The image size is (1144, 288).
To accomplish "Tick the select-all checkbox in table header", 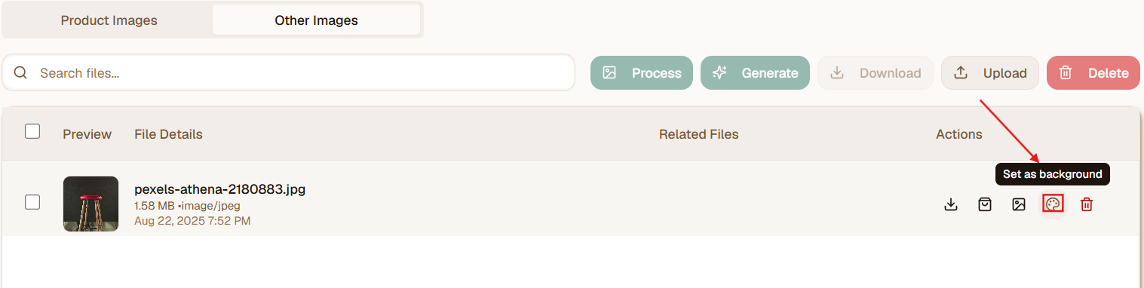I will 32,132.
